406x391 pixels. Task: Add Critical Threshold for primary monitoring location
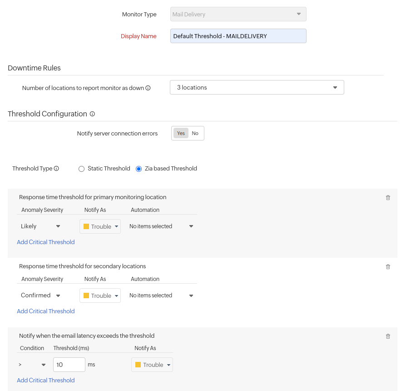point(46,242)
